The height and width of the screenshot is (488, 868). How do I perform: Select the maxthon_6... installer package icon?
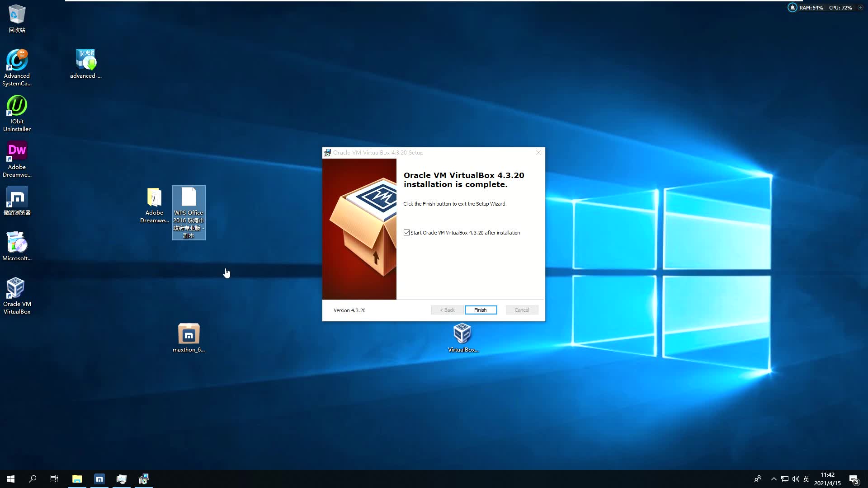189,338
